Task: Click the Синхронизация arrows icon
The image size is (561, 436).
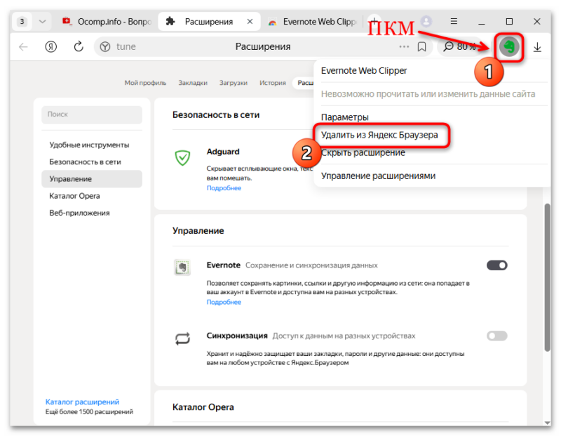Action: (x=182, y=338)
